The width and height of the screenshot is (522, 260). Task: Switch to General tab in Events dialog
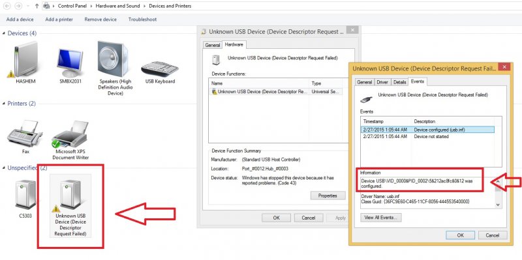click(x=365, y=82)
